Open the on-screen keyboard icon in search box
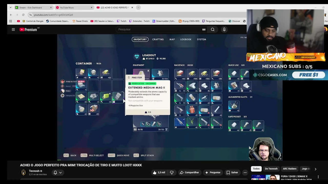The width and height of the screenshot is (328, 184). (204, 29)
